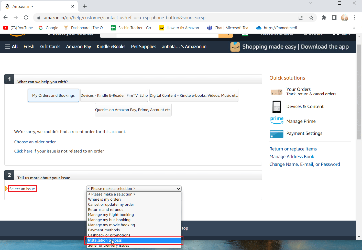Image resolution: width=362 pixels, height=250 pixels.
Task: Open the issue selection dropdown
Action: [x=134, y=189]
